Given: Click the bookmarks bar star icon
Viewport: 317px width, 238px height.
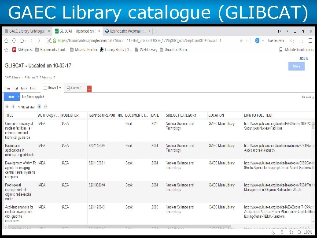Looking at the screenshot, I should 6,50.
